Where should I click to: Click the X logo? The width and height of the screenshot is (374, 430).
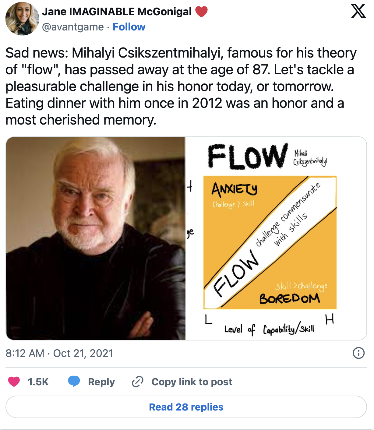(x=358, y=11)
